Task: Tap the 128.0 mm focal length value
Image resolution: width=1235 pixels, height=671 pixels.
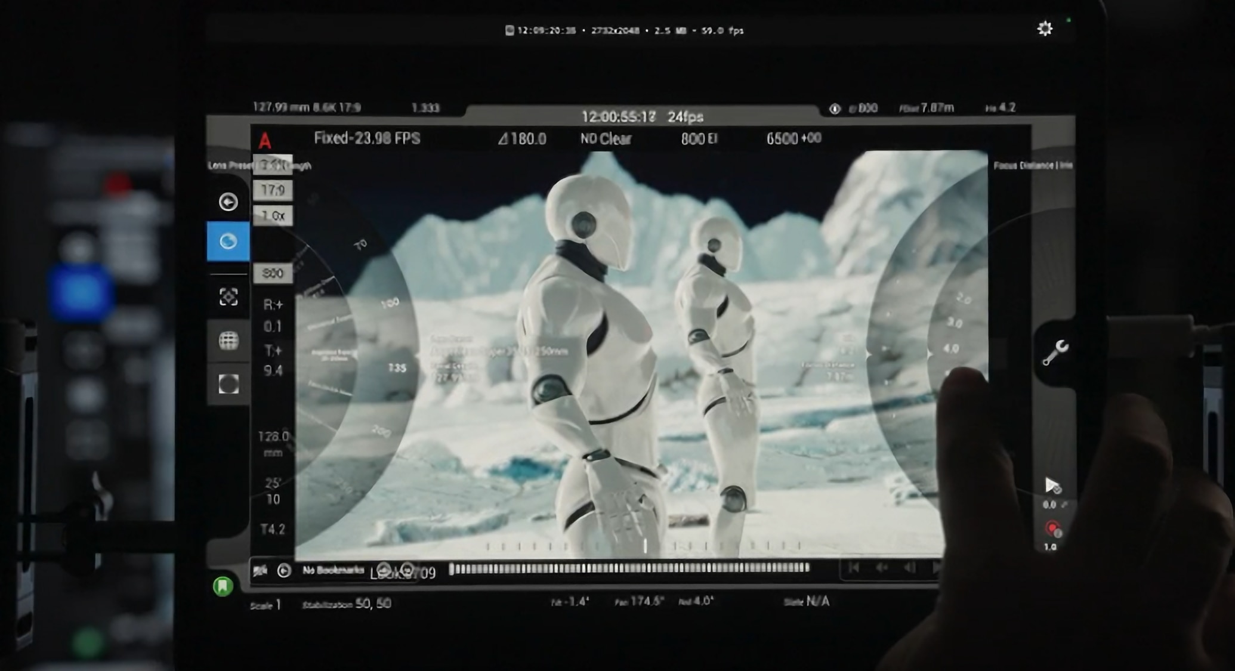Action: click(273, 444)
